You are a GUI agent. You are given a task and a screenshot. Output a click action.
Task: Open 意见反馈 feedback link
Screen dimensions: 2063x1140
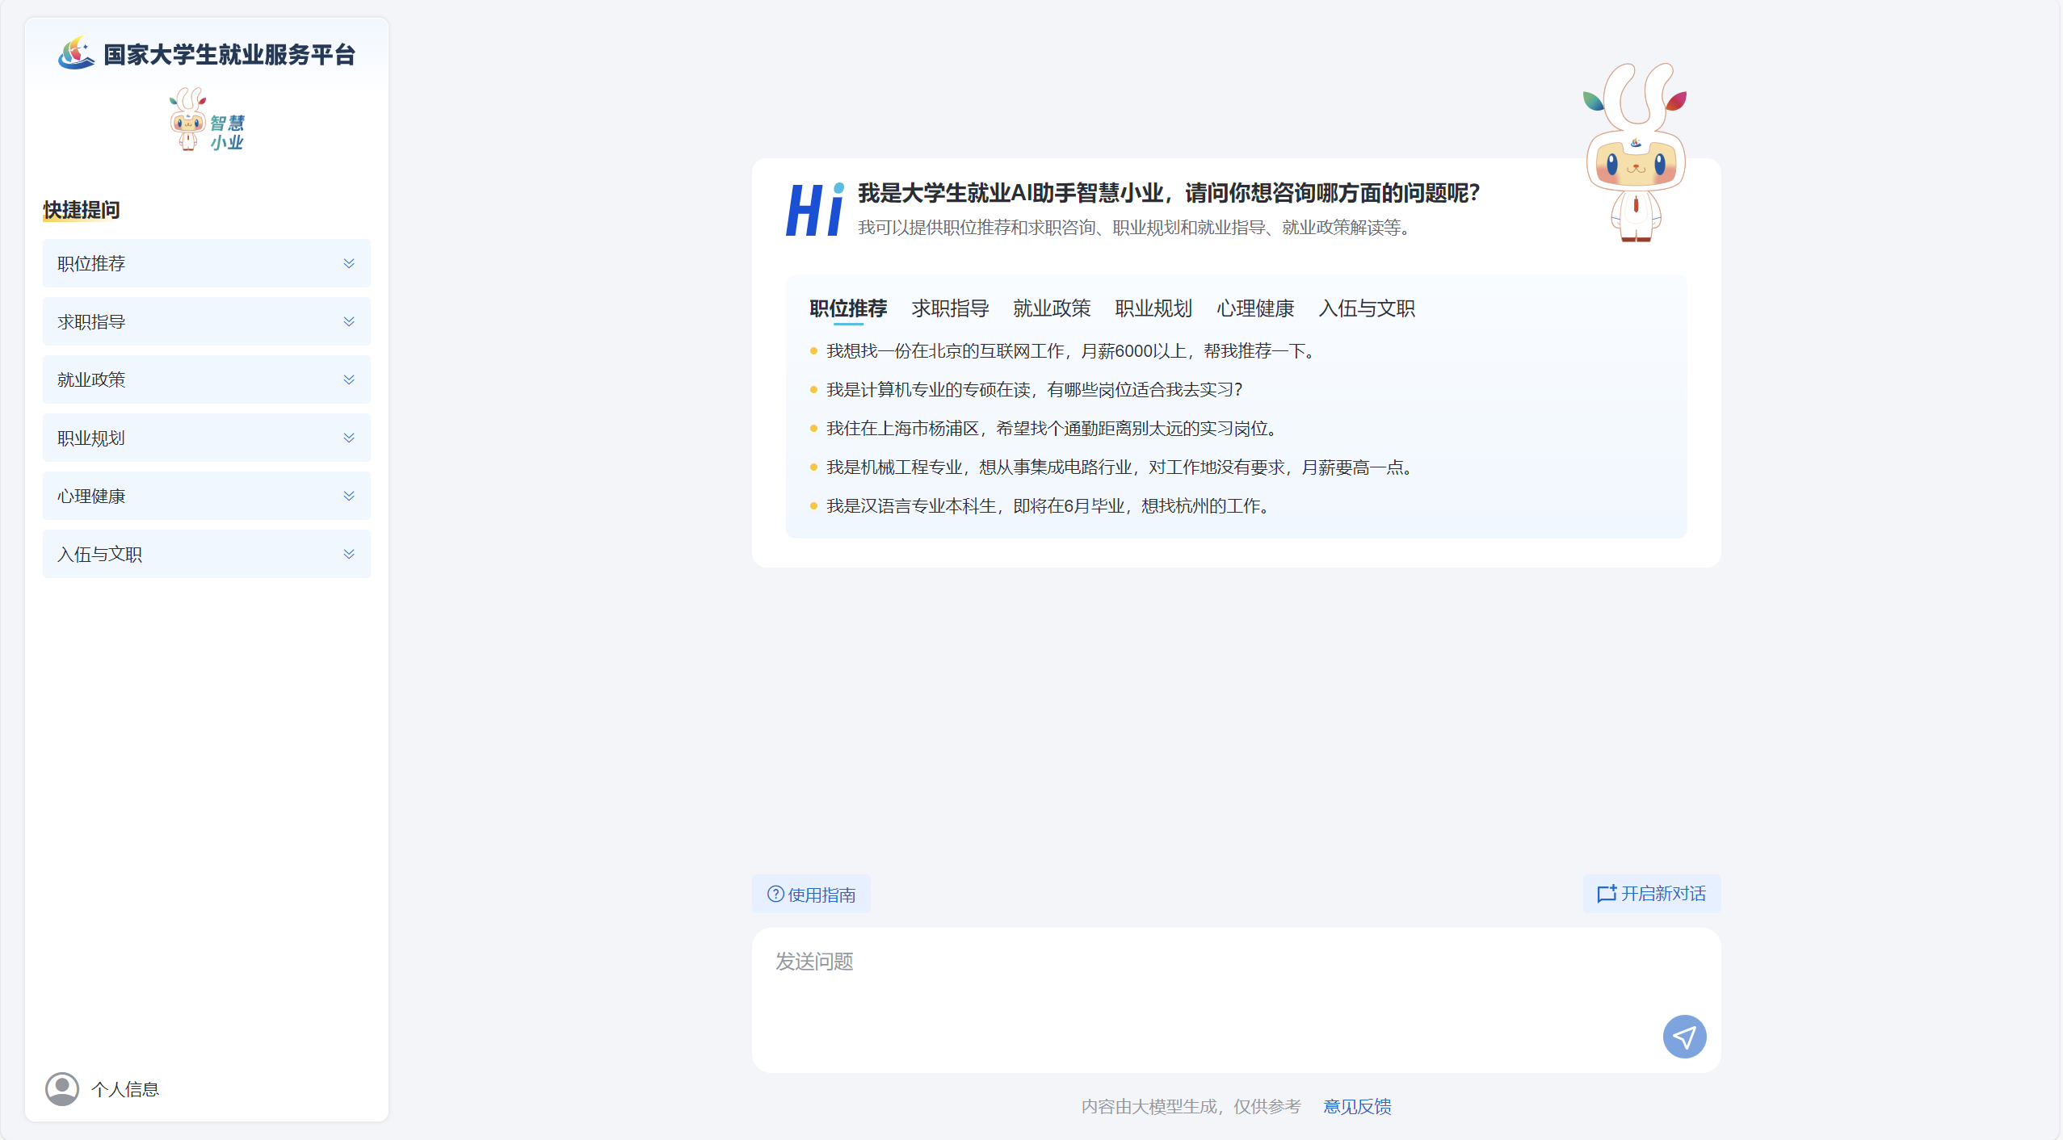point(1357,1106)
